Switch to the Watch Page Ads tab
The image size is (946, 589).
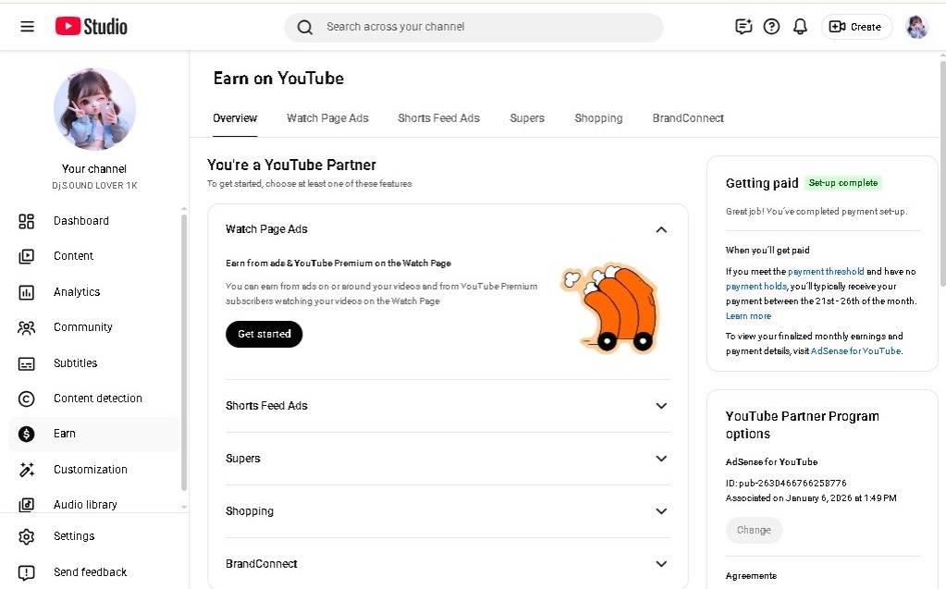(327, 118)
